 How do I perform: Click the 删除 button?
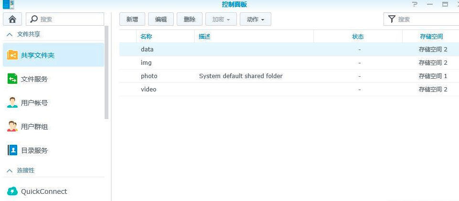[189, 19]
